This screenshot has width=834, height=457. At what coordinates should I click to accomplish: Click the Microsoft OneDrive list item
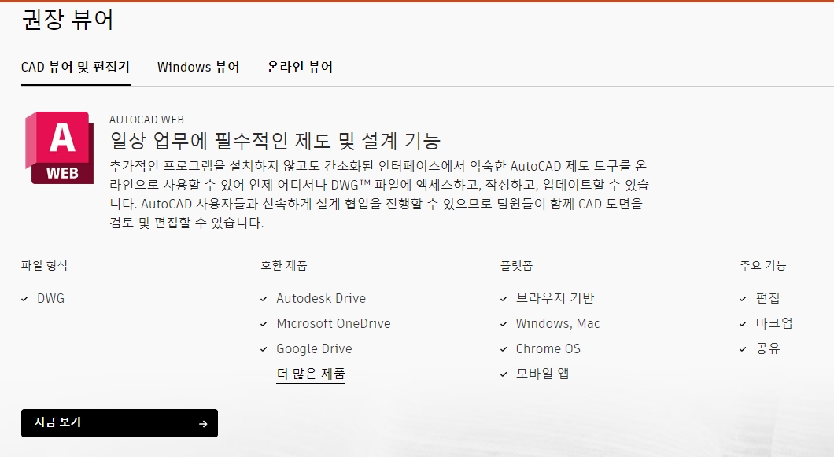tap(334, 323)
